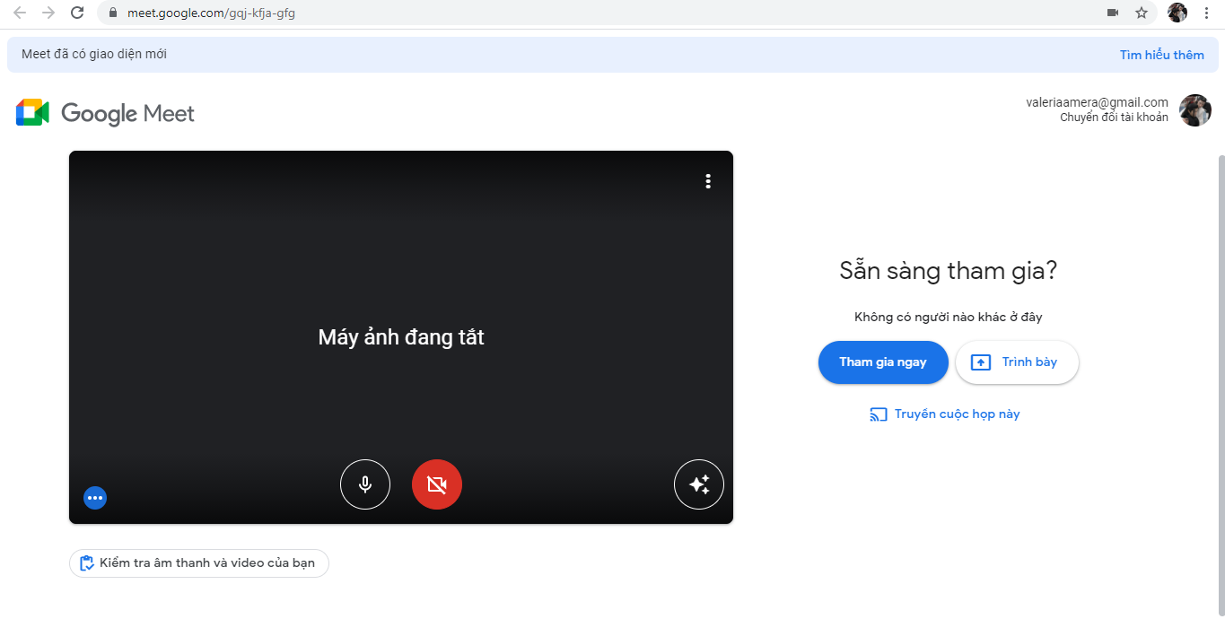Image resolution: width=1225 pixels, height=619 pixels.
Task: Click 'Không có người nào khác ở đây' text
Action: [949, 317]
